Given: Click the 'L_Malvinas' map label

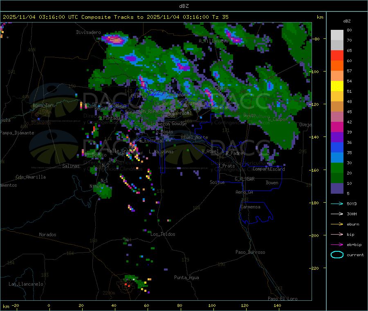Looking at the screenshot, I should 161,152.
